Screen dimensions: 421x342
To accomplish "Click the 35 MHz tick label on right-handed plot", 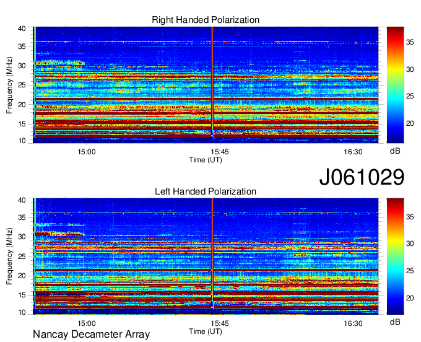I will pos(22,46).
